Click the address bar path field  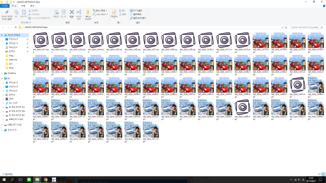point(151,27)
